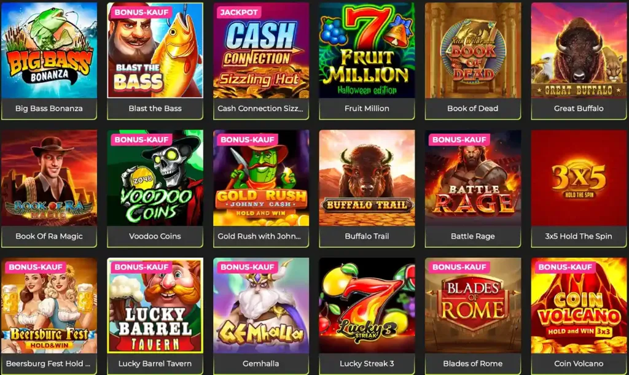Launch the Lucky Barrel Tavern game artwork
This screenshot has width=629, height=375.
click(x=155, y=305)
